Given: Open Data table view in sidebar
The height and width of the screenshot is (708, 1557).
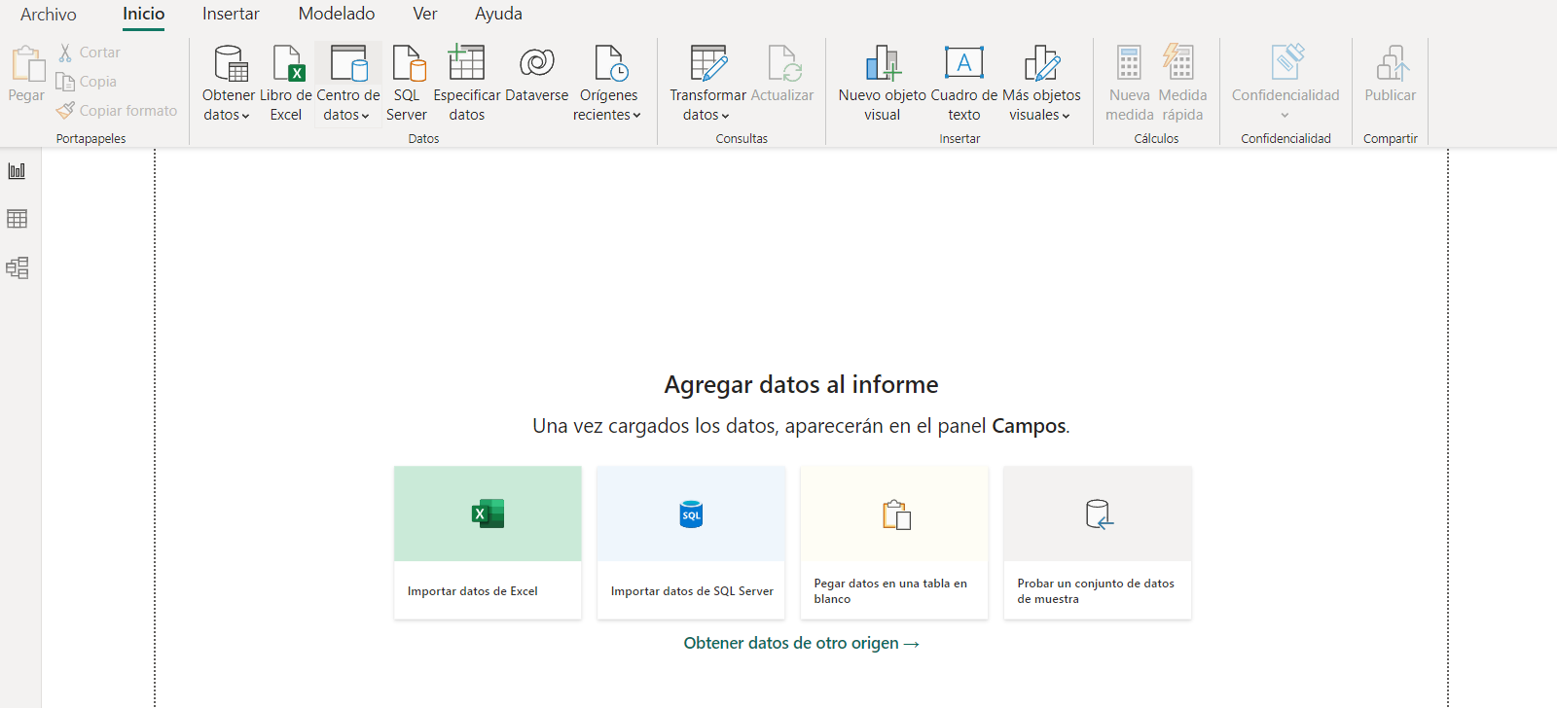Looking at the screenshot, I should (17, 219).
